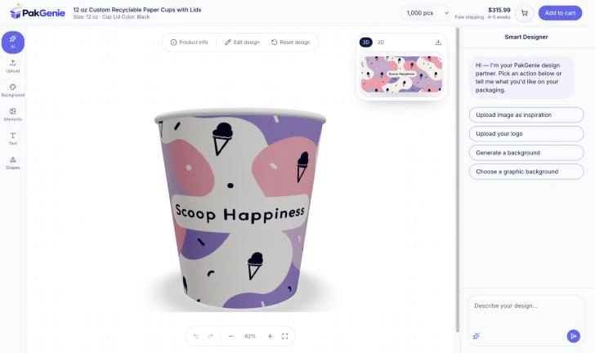The height and width of the screenshot is (353, 595).
Task: Download the design preview
Action: point(438,42)
